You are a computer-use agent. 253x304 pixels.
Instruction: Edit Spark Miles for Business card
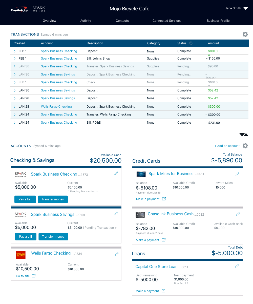[237, 174]
